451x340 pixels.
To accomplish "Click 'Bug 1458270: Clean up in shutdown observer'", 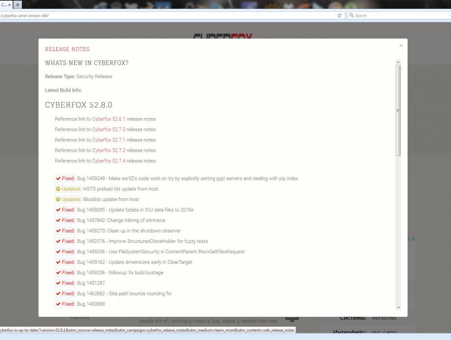I will pos(129,231).
